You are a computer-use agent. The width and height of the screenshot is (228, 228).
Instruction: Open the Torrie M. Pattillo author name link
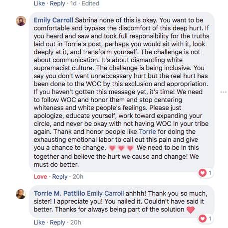pos(59,194)
